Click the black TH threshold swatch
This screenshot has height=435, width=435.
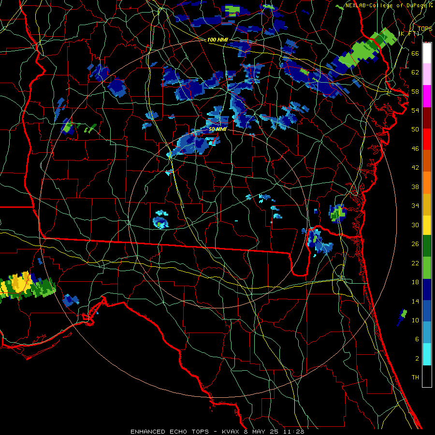click(x=427, y=376)
